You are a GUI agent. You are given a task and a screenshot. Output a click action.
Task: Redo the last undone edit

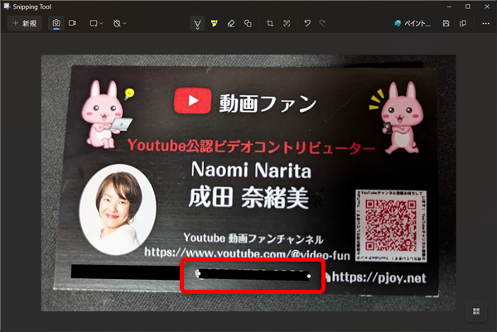click(x=322, y=23)
